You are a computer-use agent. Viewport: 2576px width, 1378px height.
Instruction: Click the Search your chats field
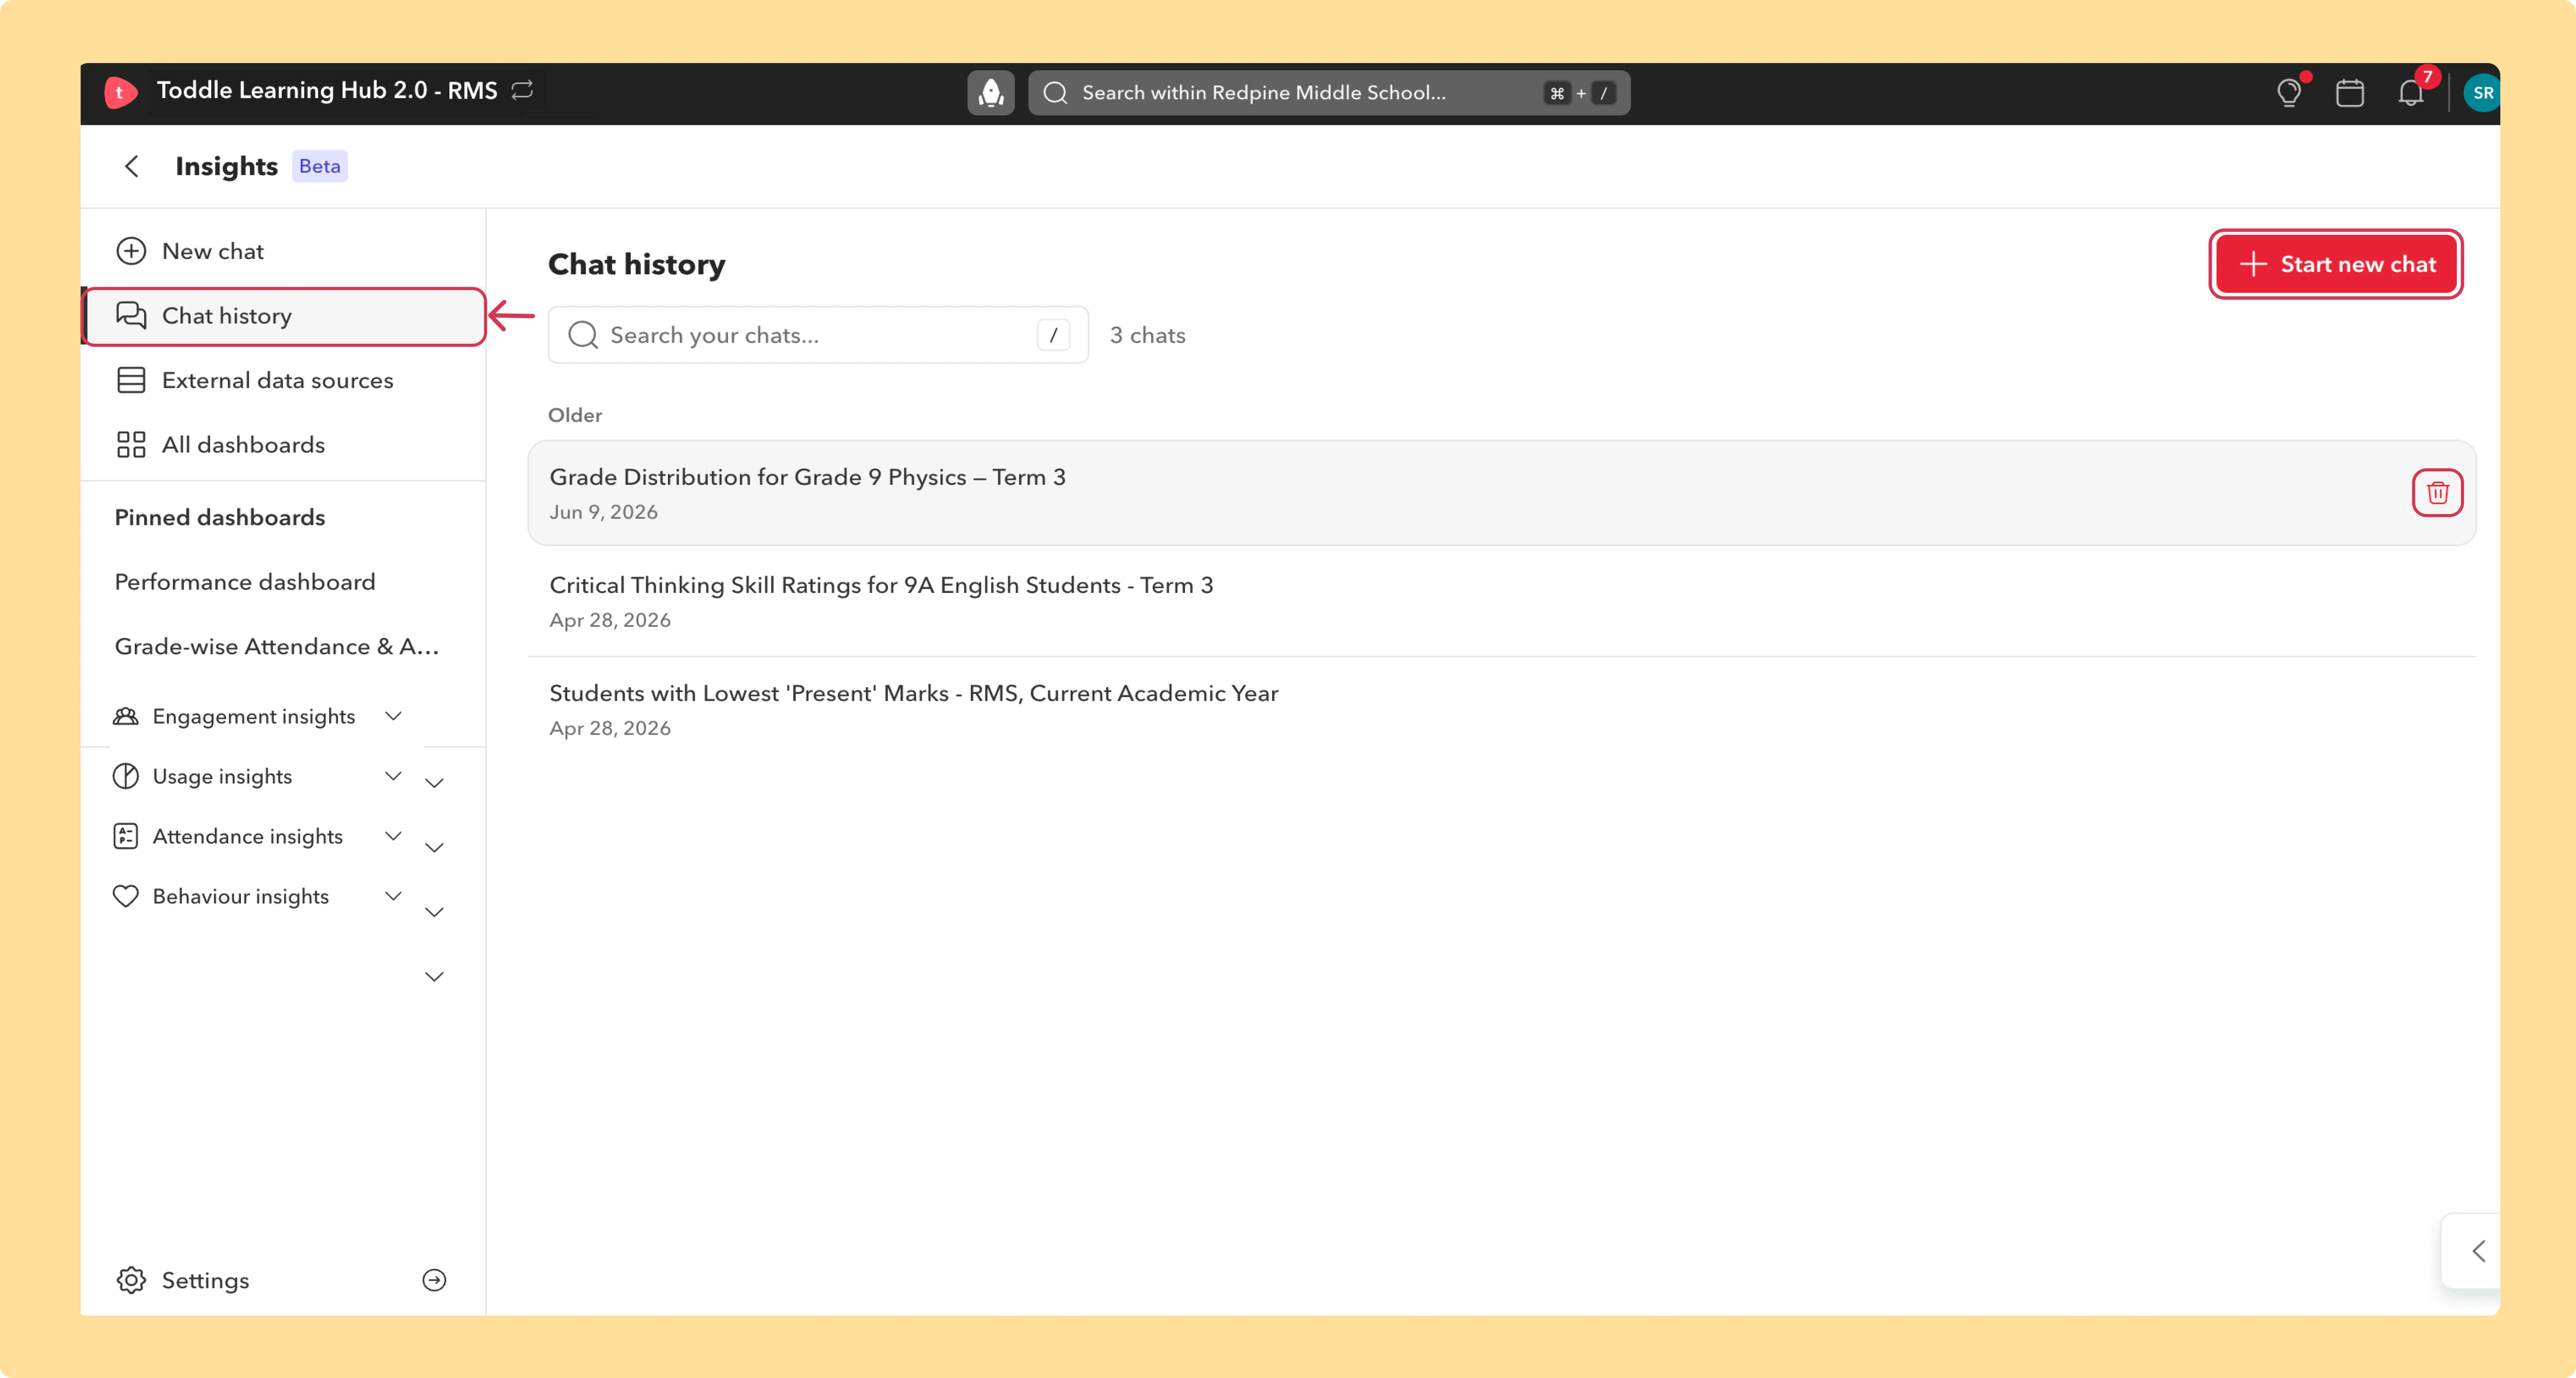pos(818,335)
